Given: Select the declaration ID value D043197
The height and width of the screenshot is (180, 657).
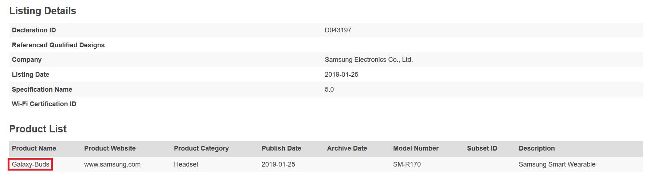Looking at the screenshot, I should [338, 30].
